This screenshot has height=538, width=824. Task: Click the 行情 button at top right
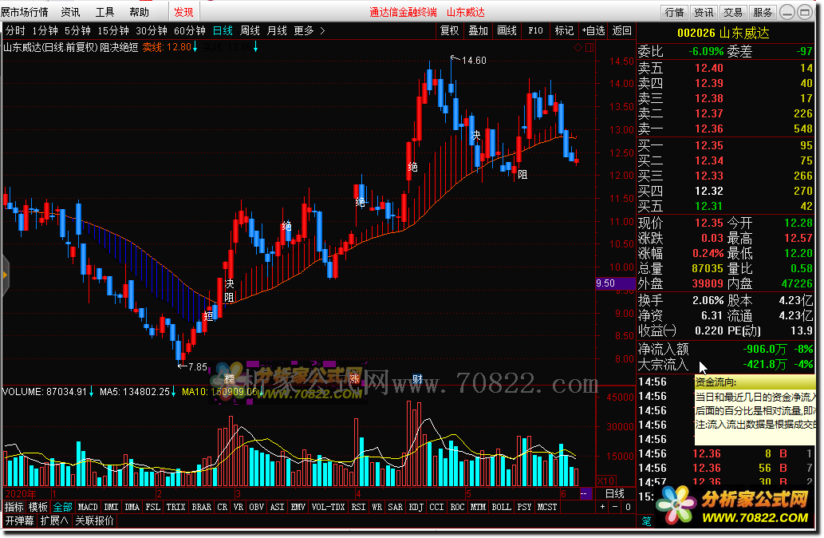click(674, 12)
